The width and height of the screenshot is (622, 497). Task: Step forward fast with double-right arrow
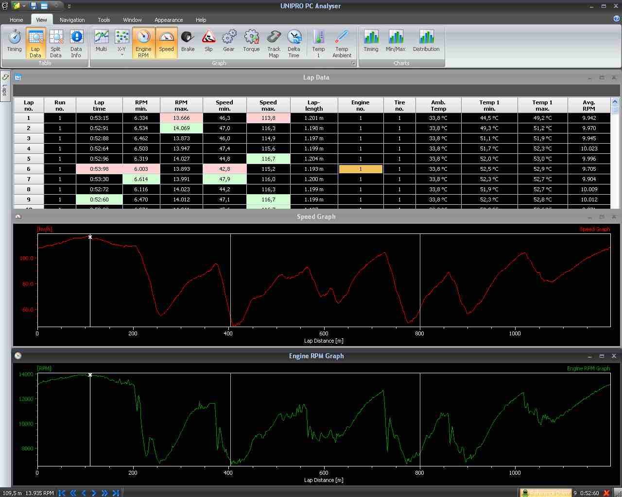click(x=104, y=493)
